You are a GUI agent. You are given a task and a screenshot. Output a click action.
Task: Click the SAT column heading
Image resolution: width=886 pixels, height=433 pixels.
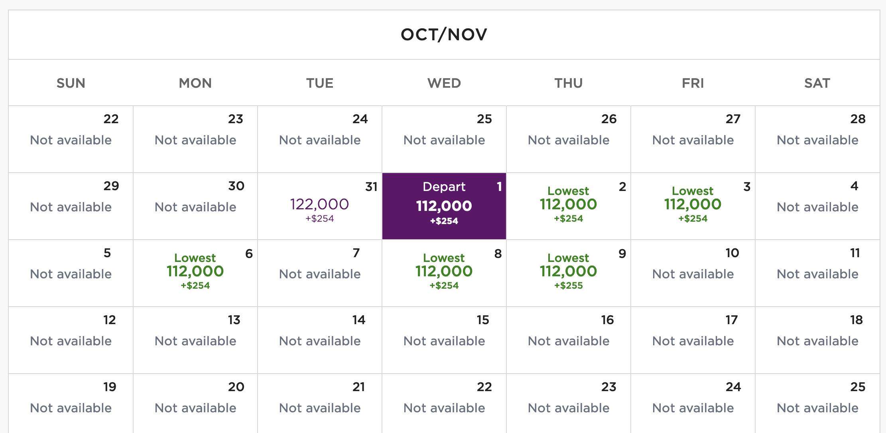tap(817, 83)
